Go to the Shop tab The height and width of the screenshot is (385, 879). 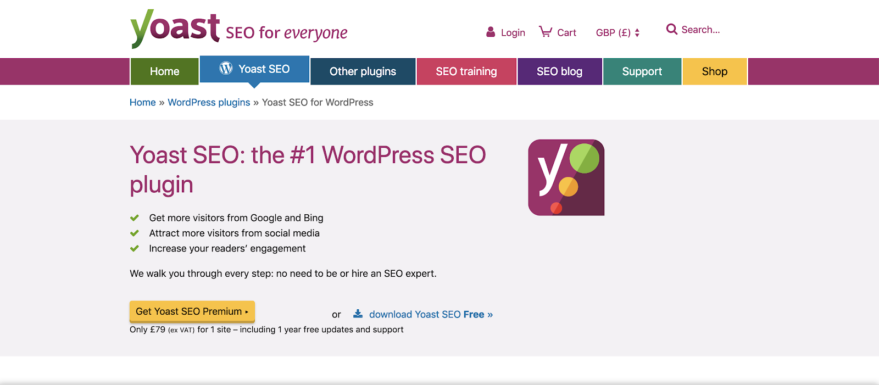pos(714,71)
